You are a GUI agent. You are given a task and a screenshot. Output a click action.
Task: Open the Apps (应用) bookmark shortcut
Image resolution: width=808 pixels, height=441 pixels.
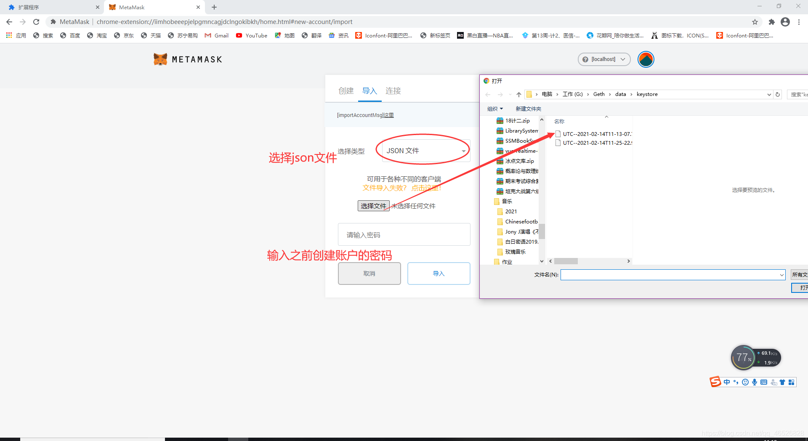16,35
